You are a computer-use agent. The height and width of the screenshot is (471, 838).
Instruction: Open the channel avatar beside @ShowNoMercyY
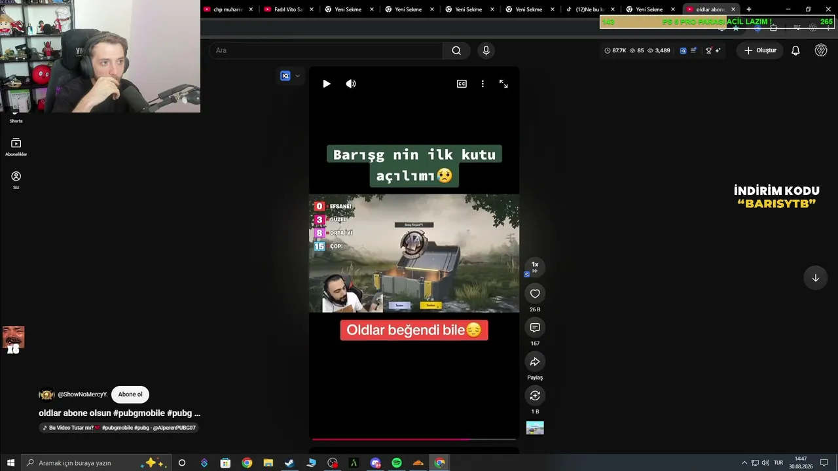(x=46, y=394)
